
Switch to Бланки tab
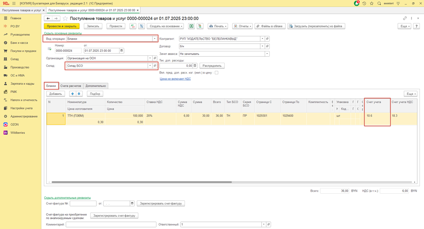click(51, 86)
